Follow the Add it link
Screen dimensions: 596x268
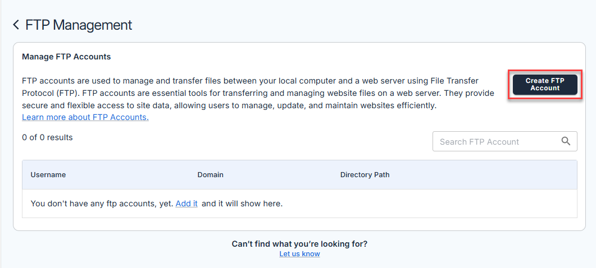coord(186,204)
